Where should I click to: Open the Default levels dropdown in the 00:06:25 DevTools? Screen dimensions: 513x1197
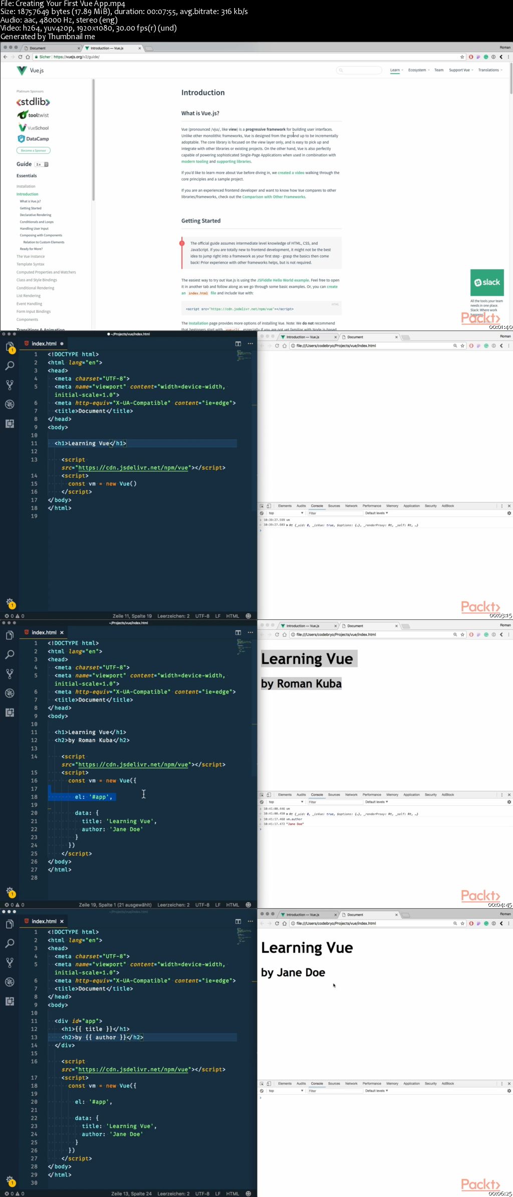click(377, 1091)
